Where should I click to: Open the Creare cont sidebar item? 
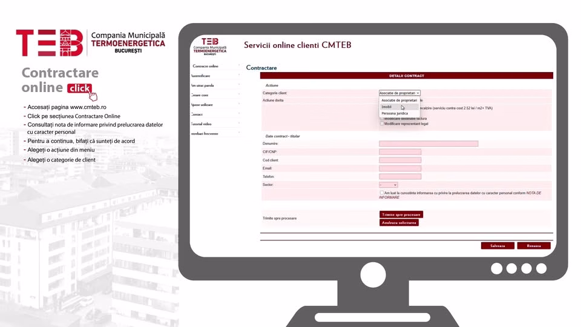pos(200,95)
